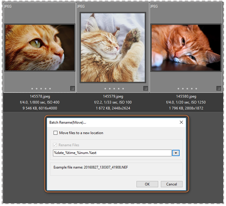The height and width of the screenshot is (206, 226).
Task: Confirm batch rename with OK
Action: (x=147, y=184)
